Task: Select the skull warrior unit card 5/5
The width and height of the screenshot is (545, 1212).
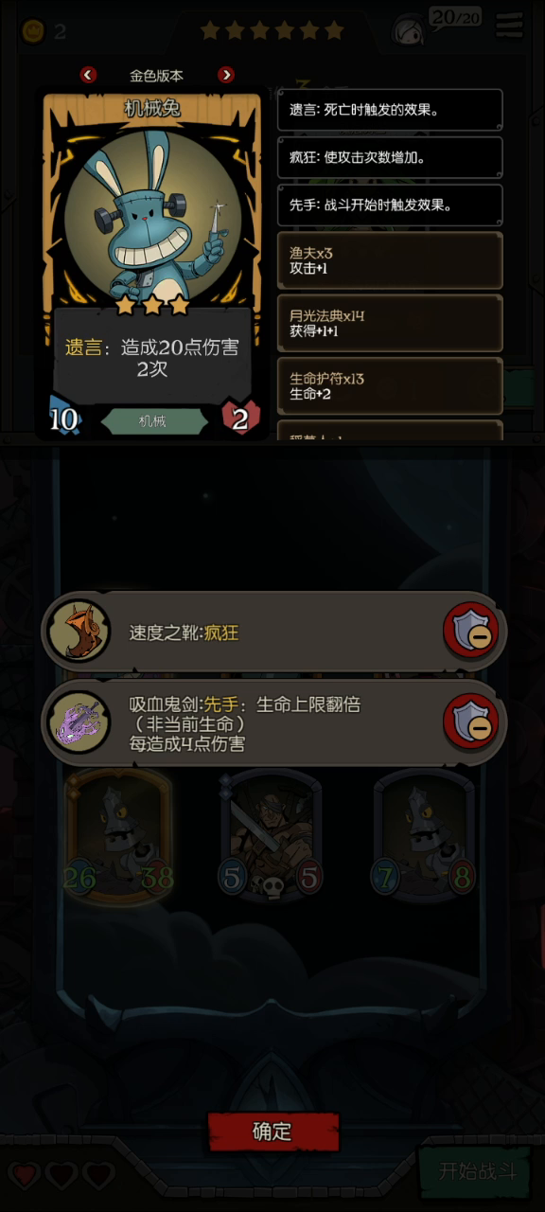Action: [x=272, y=835]
